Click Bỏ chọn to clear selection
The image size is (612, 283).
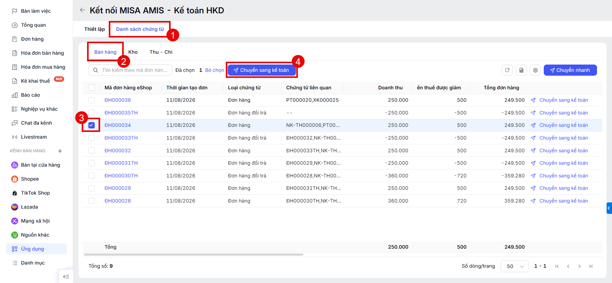[x=215, y=70]
